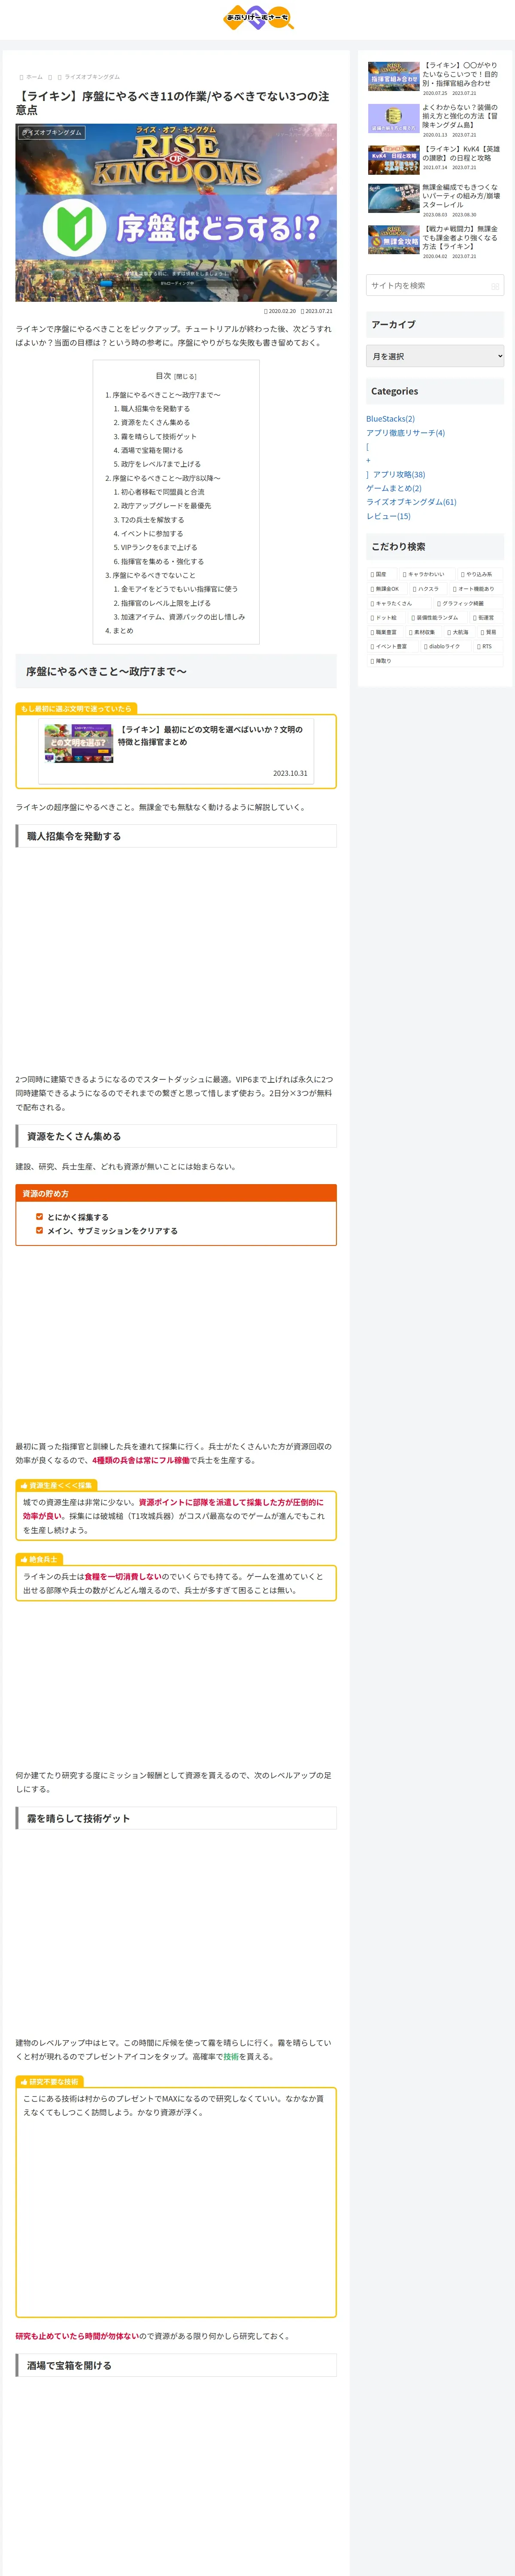Jump to 職人招集令を発動する in contents
Image resolution: width=515 pixels, height=2576 pixels.
[x=155, y=409]
